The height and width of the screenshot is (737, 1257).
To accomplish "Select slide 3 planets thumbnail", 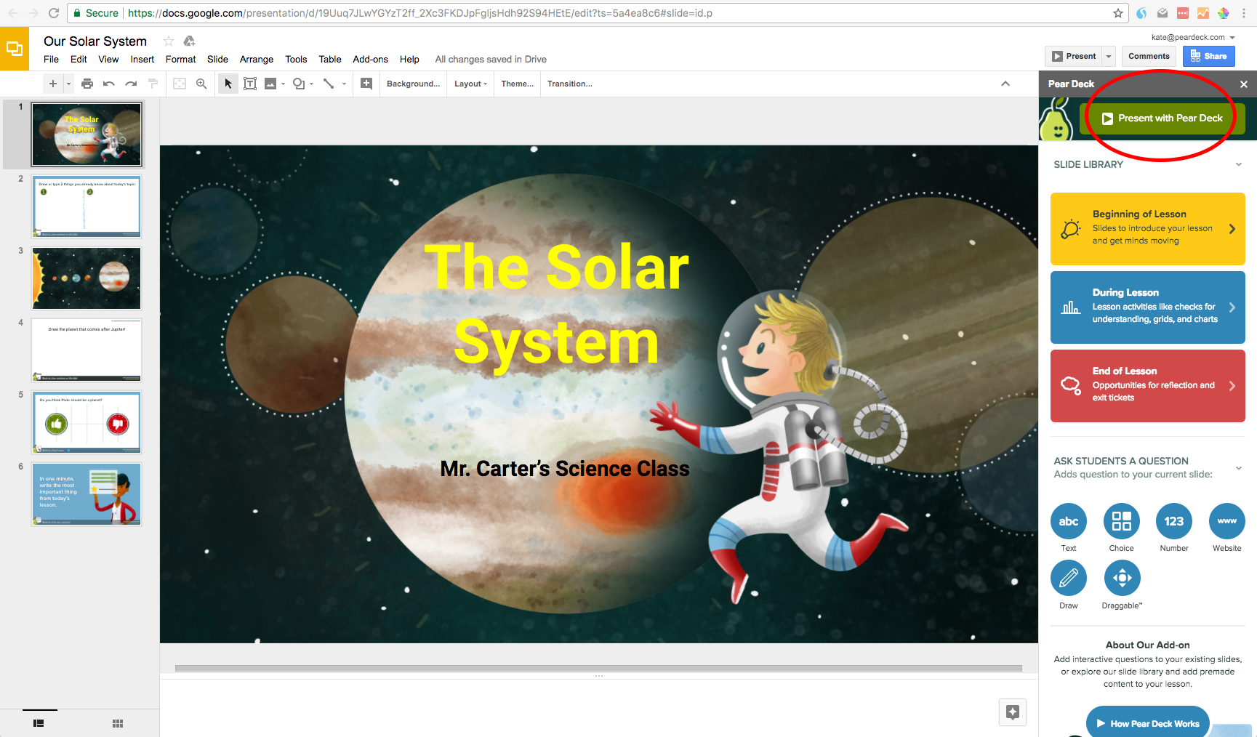I will click(x=87, y=278).
